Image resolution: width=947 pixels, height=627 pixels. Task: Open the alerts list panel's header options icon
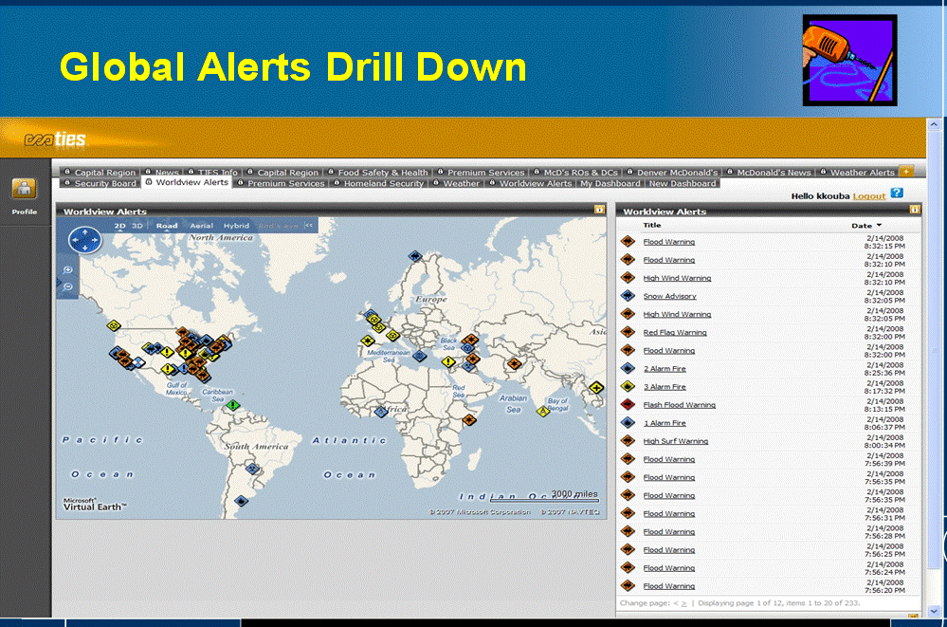(x=915, y=210)
